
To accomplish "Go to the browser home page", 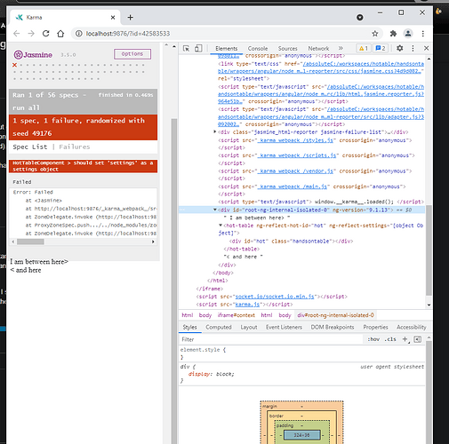I will click(60, 34).
